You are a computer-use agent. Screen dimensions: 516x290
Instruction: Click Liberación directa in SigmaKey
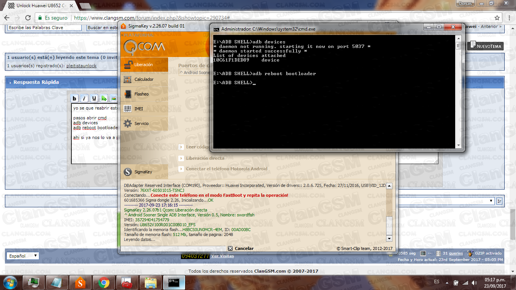coord(205,158)
